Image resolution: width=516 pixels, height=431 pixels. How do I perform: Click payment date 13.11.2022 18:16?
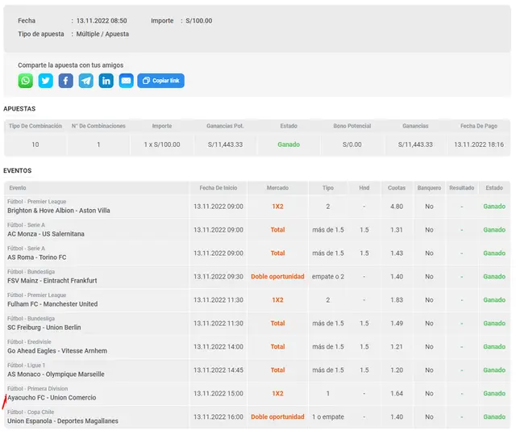[479, 144]
